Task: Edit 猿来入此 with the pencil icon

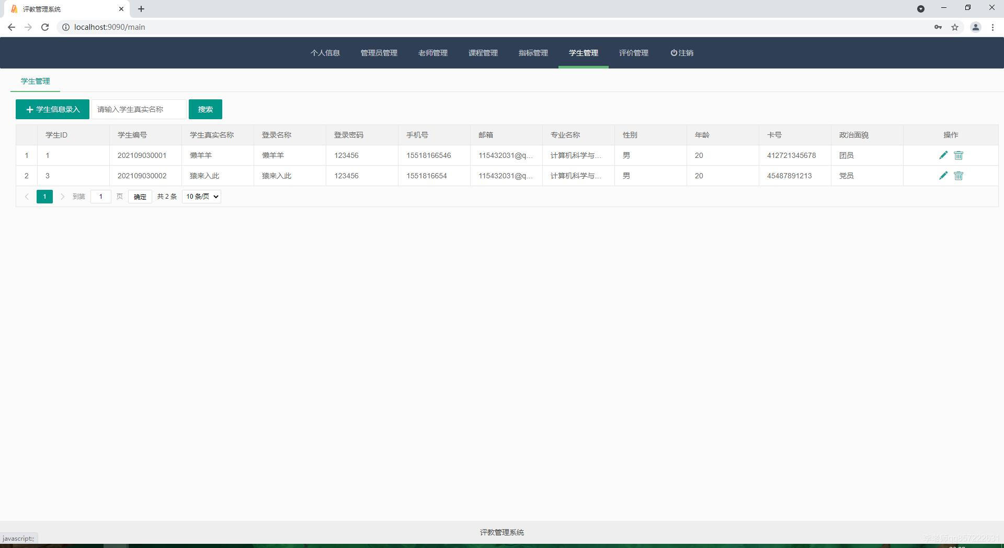Action: click(943, 176)
